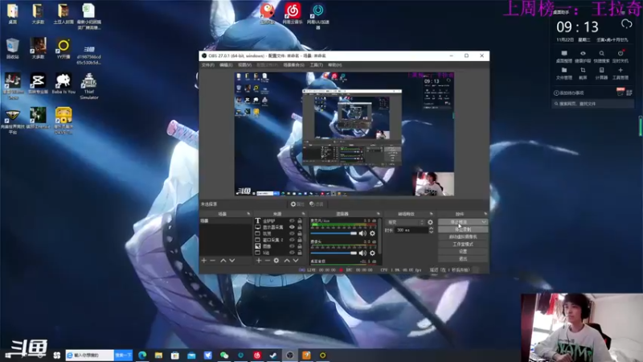Screen dimensions: 643x362
Task: Open OBS 设置 from the controls
Action: pos(463,252)
